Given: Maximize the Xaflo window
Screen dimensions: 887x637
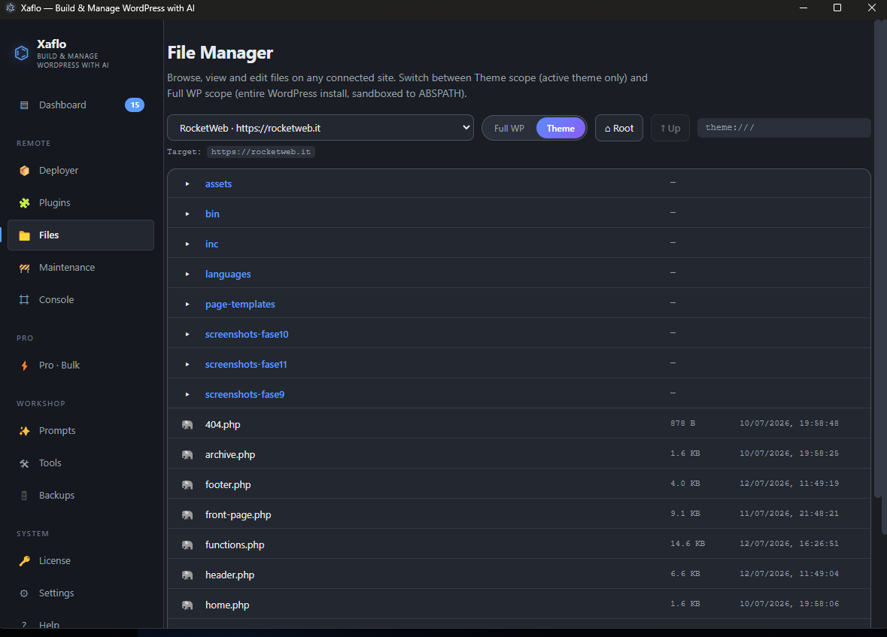Looking at the screenshot, I should [837, 8].
